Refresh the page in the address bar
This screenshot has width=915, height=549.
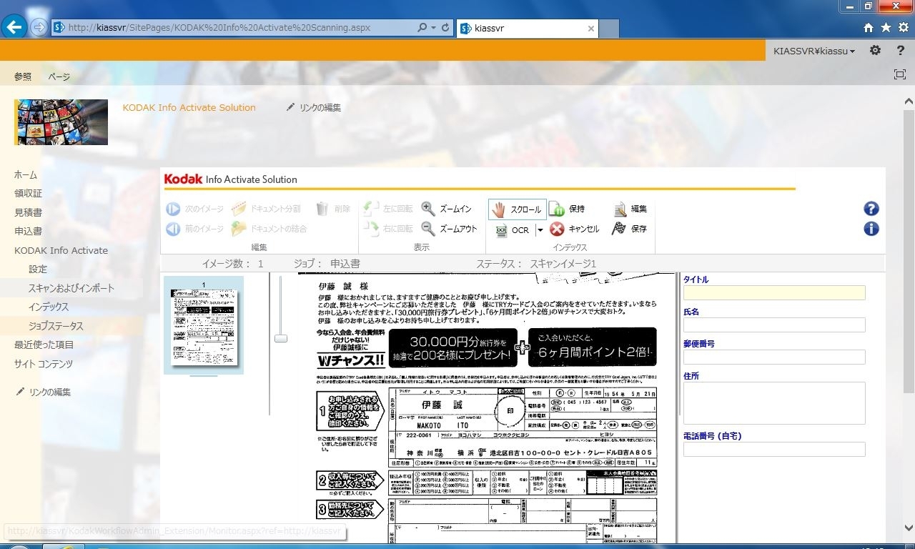446,28
